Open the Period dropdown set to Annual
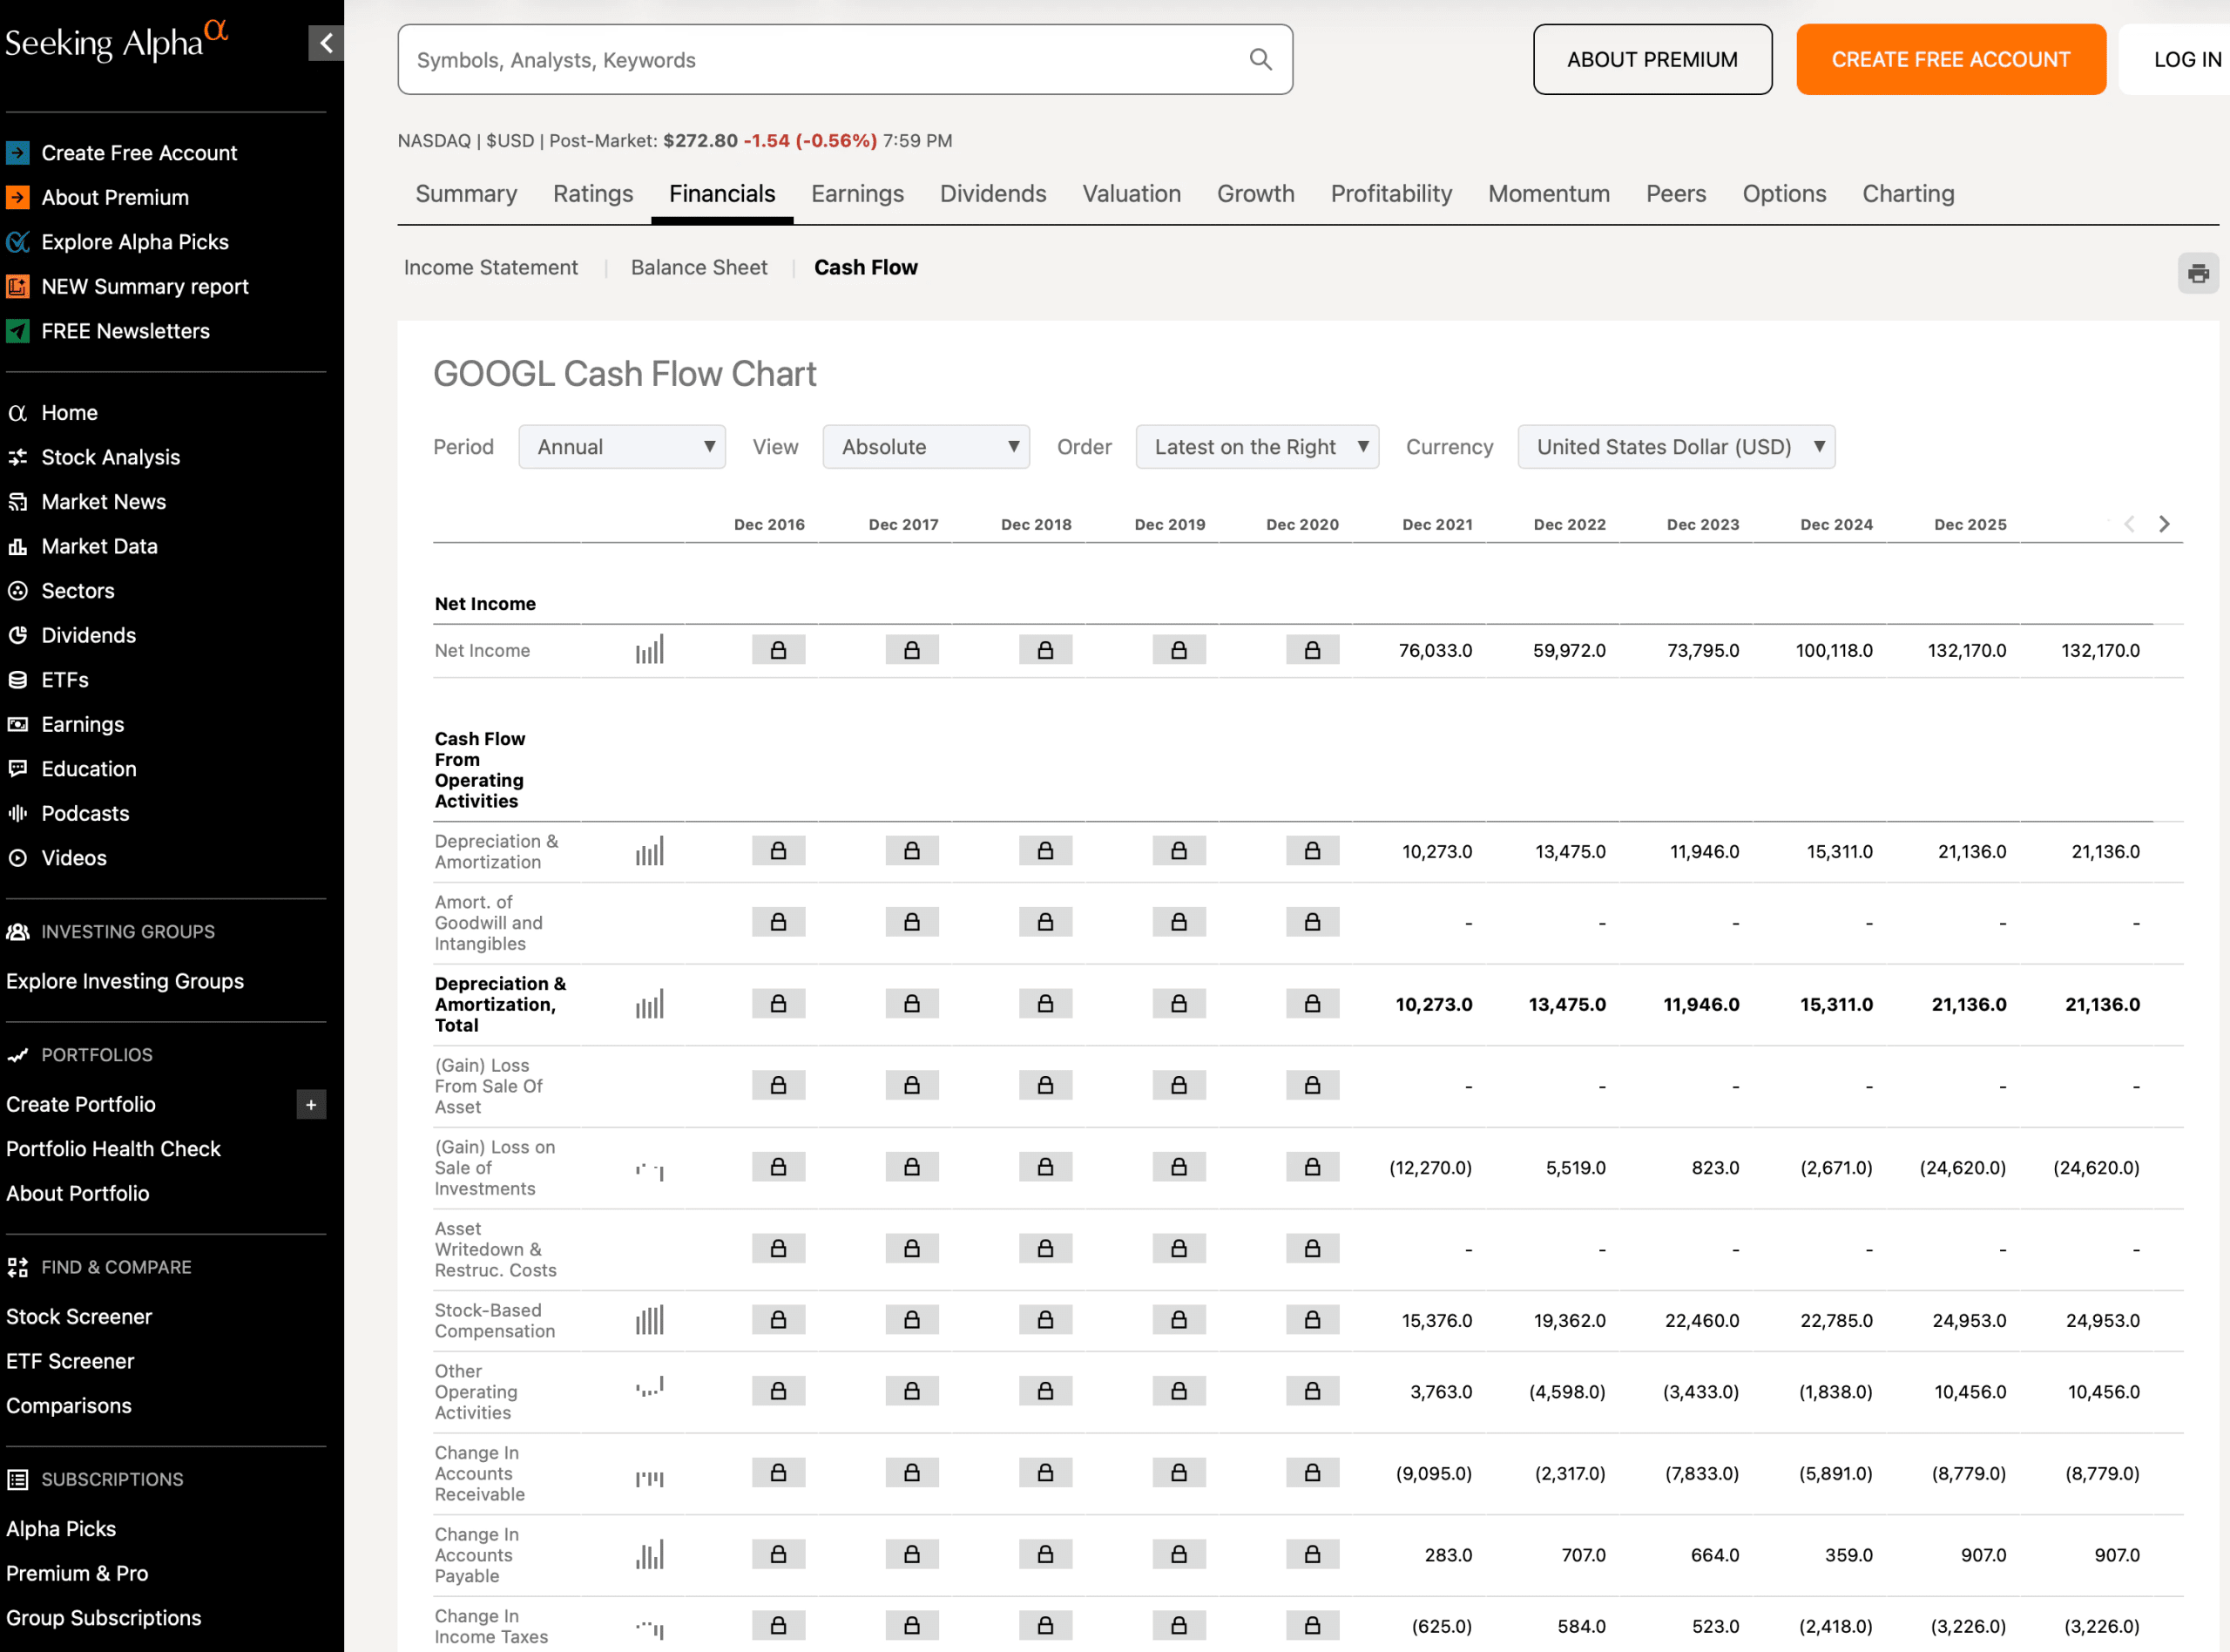The image size is (2230, 1652). pos(622,447)
